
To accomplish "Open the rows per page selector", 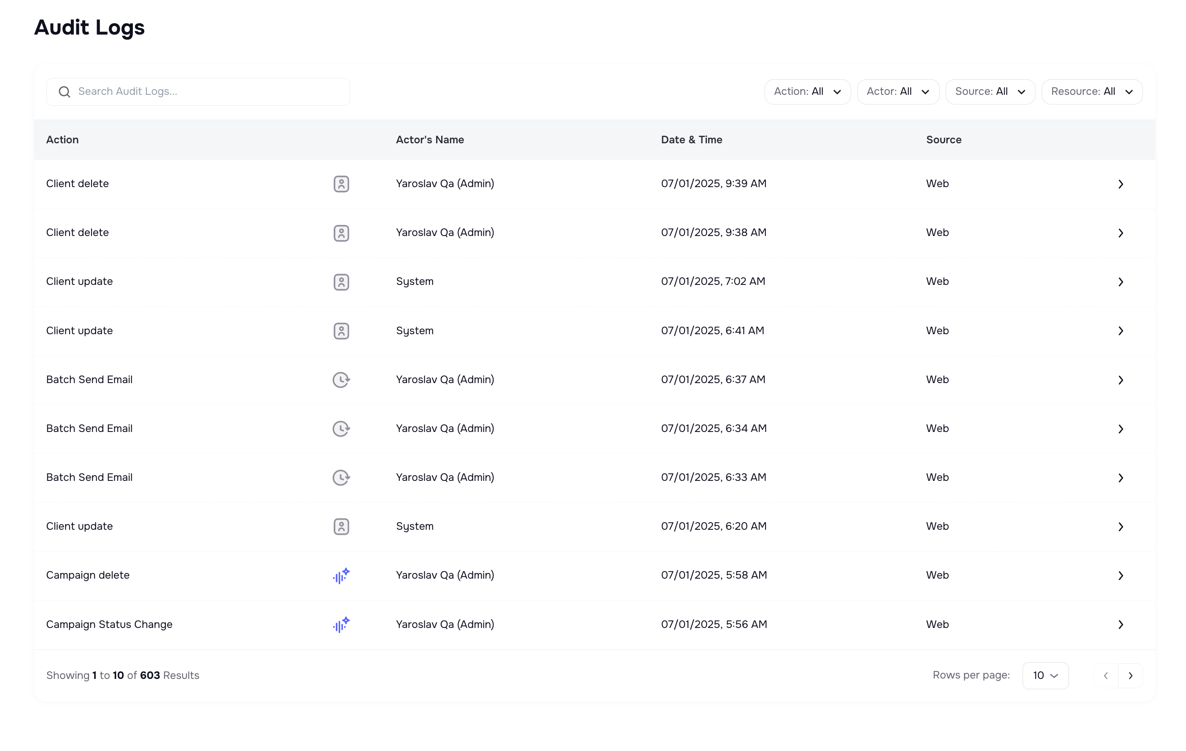I will 1045,675.
